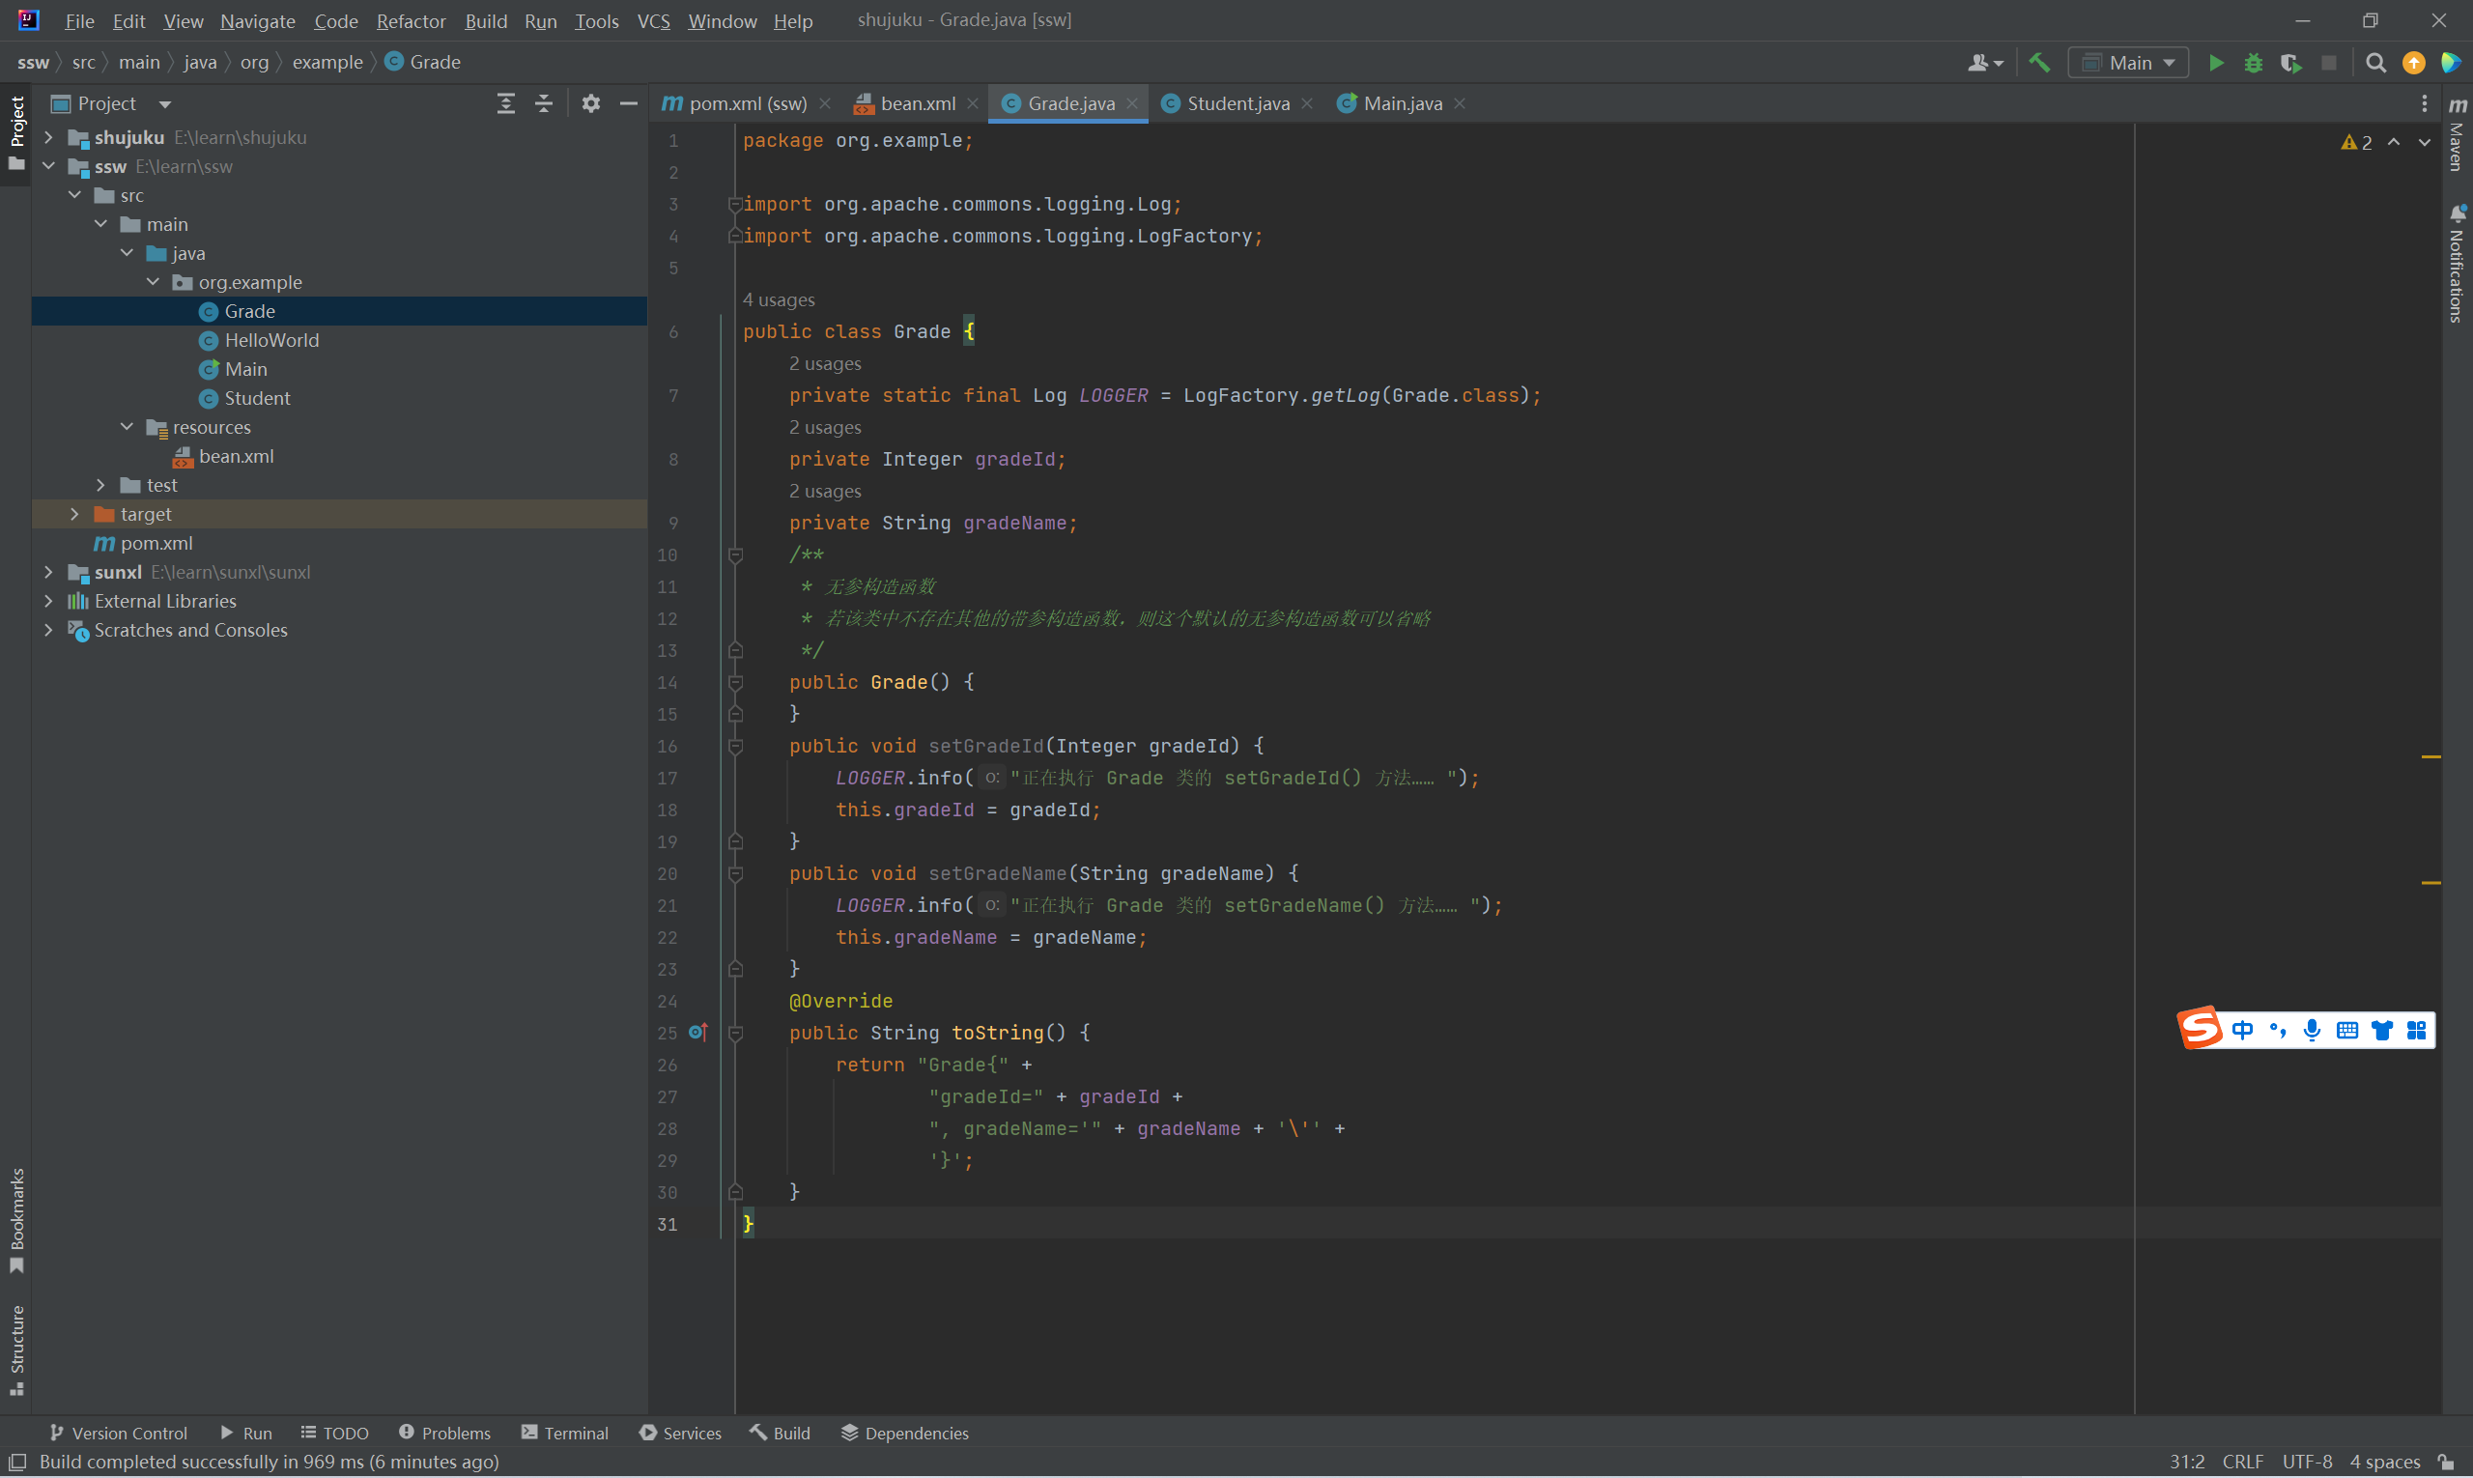
Task: Toggle the Structure side panel
Action: click(x=17, y=1349)
